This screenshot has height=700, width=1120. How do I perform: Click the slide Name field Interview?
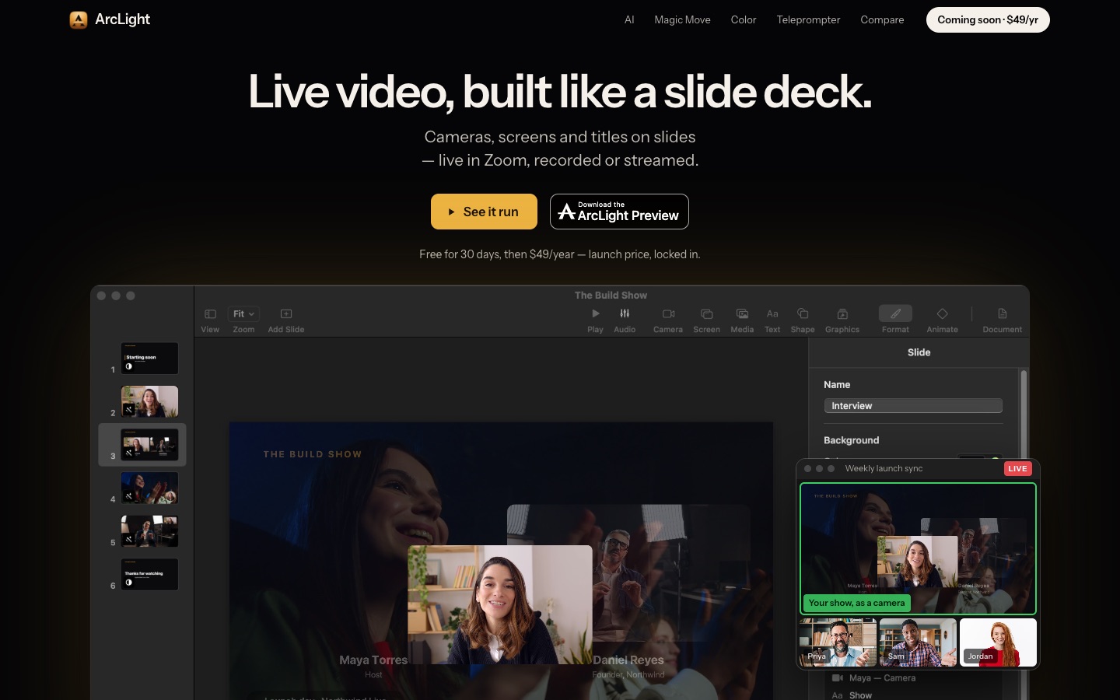coord(913,406)
